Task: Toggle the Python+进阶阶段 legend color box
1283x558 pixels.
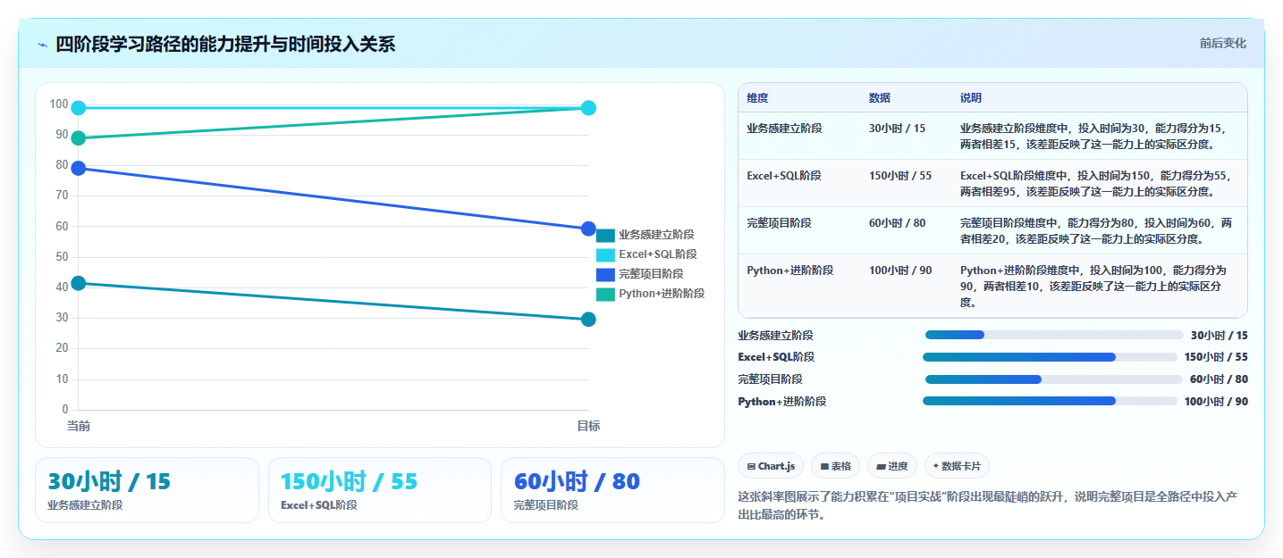Action: coord(605,295)
